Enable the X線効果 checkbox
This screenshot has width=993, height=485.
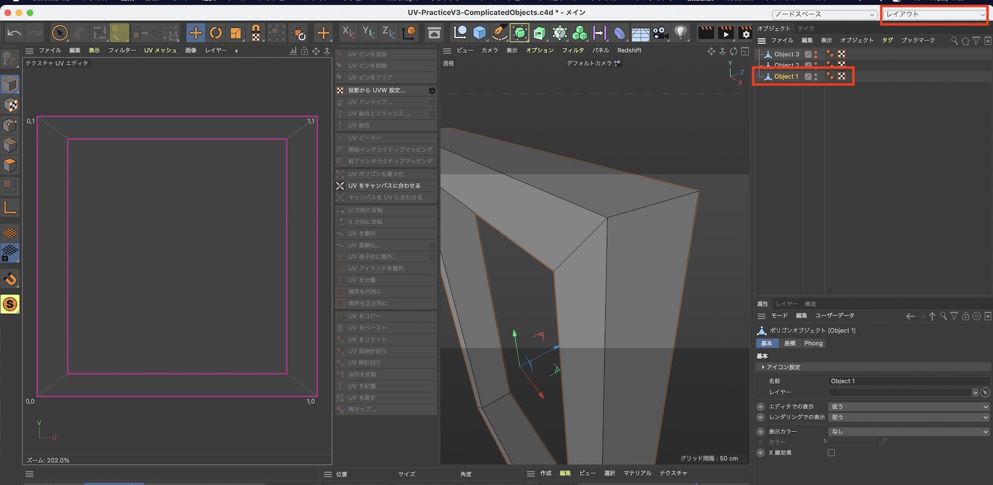click(x=831, y=453)
